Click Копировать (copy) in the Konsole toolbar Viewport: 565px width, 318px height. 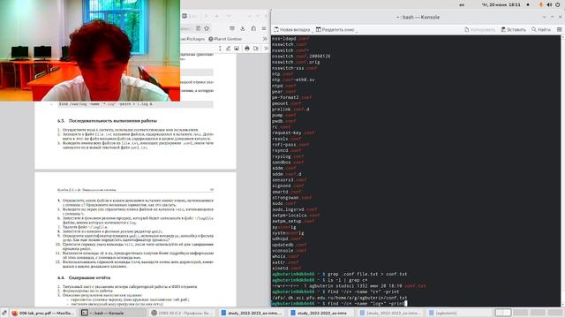point(479,29)
